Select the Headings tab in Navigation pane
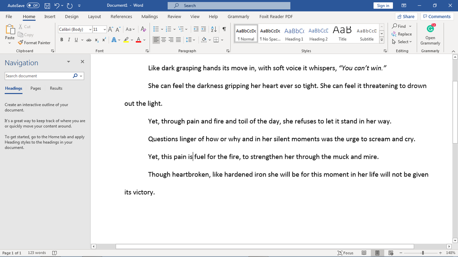This screenshot has width=458, height=257. (13, 88)
